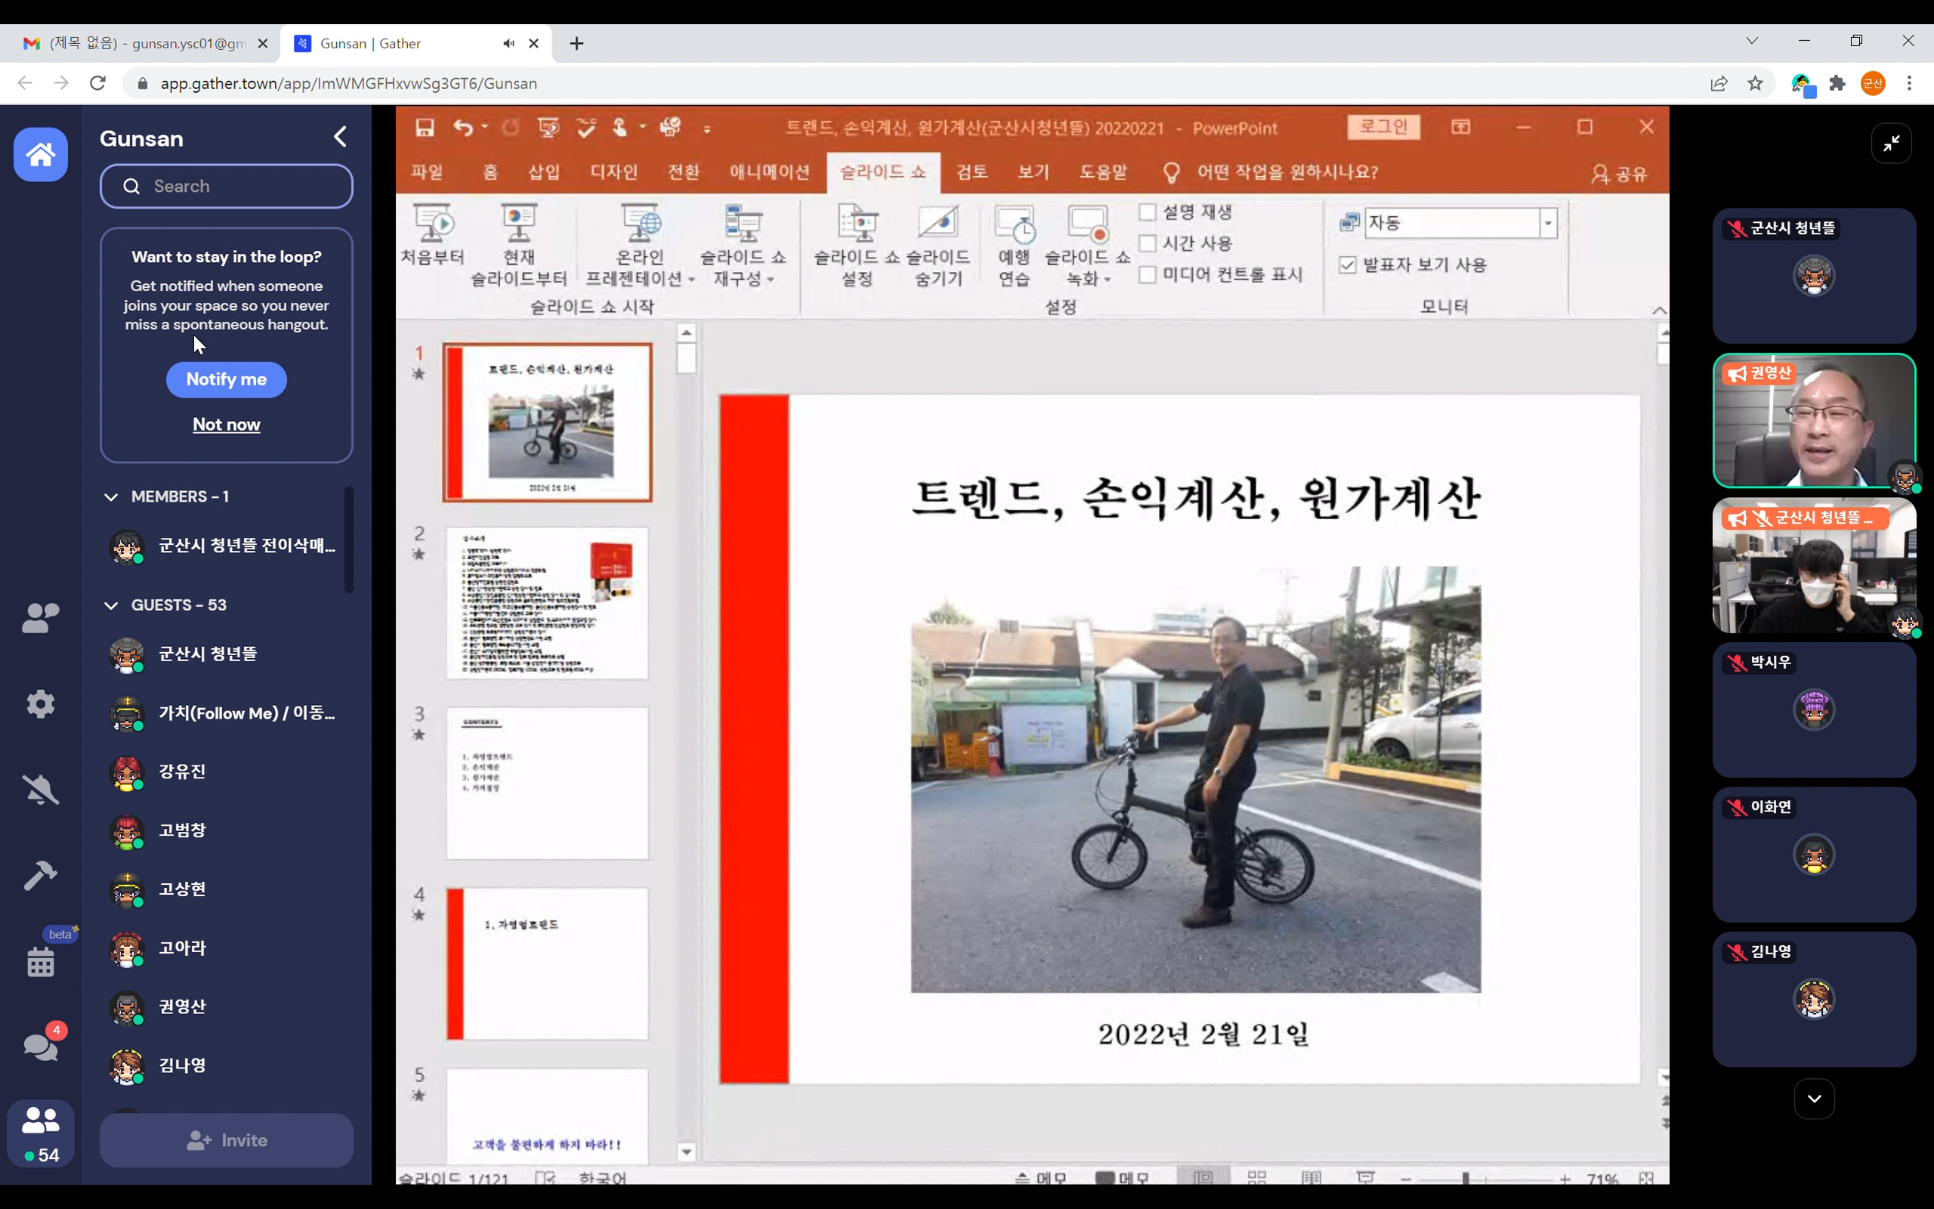Click the Notify me button
1934x1209 pixels.
coord(226,380)
